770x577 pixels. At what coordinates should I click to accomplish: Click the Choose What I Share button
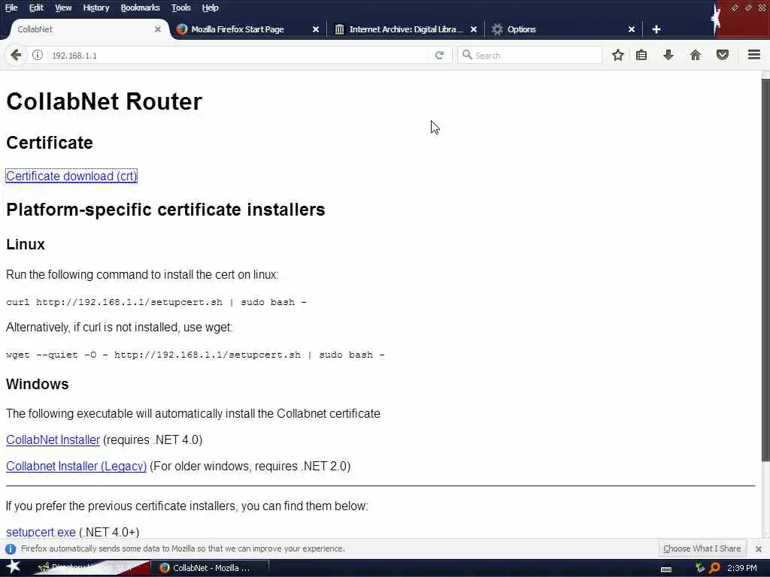[x=702, y=548]
